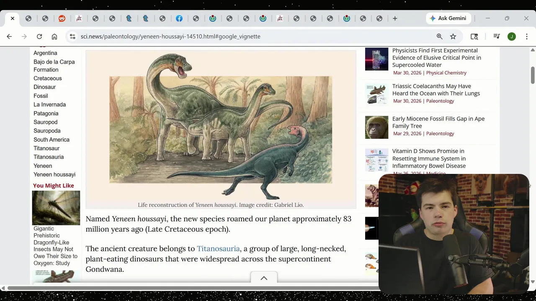Follow Titanosauria link in article text

coord(218,249)
